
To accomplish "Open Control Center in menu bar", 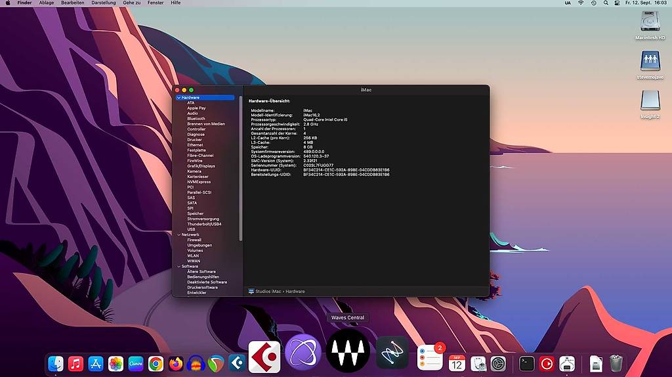I will [x=617, y=3].
